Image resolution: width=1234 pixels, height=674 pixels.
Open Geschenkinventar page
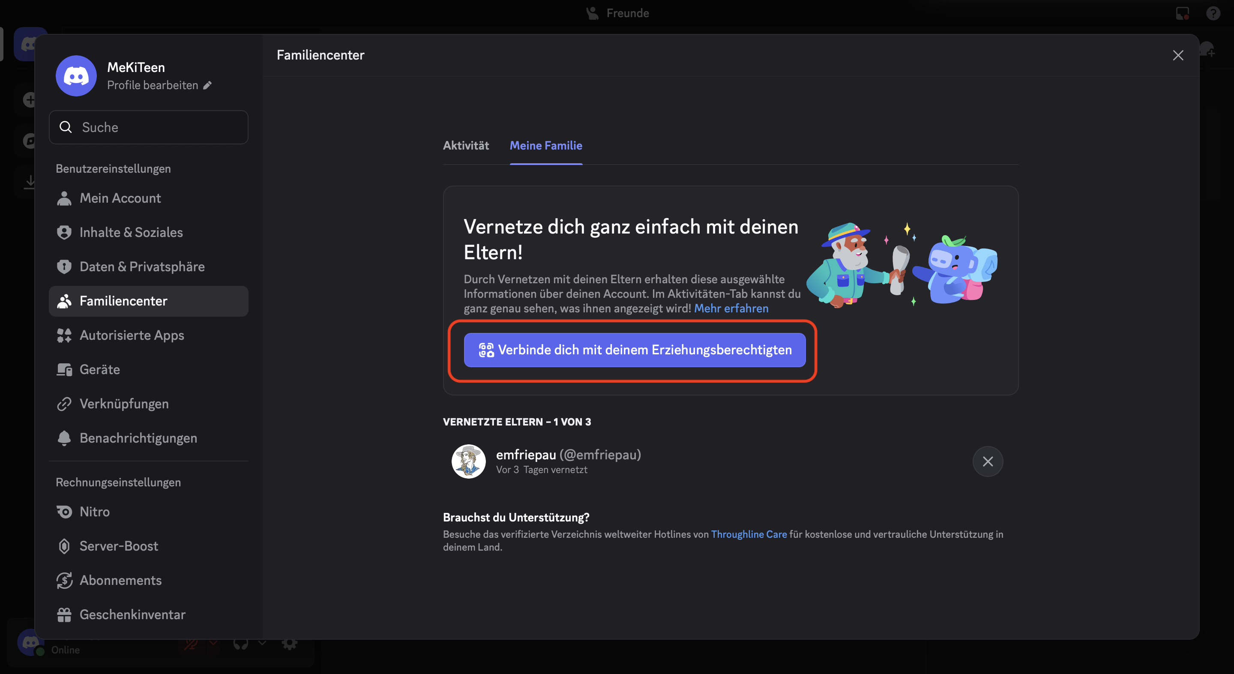[132, 614]
